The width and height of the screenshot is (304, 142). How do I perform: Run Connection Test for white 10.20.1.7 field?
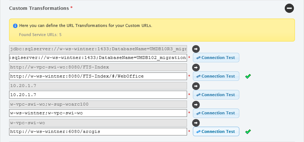(x=216, y=95)
